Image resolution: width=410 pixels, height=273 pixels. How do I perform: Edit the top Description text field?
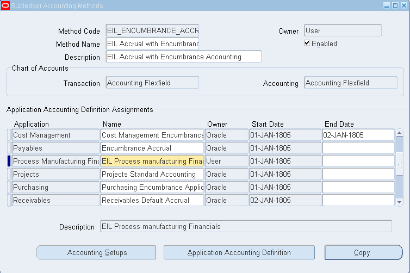pyautogui.click(x=183, y=57)
